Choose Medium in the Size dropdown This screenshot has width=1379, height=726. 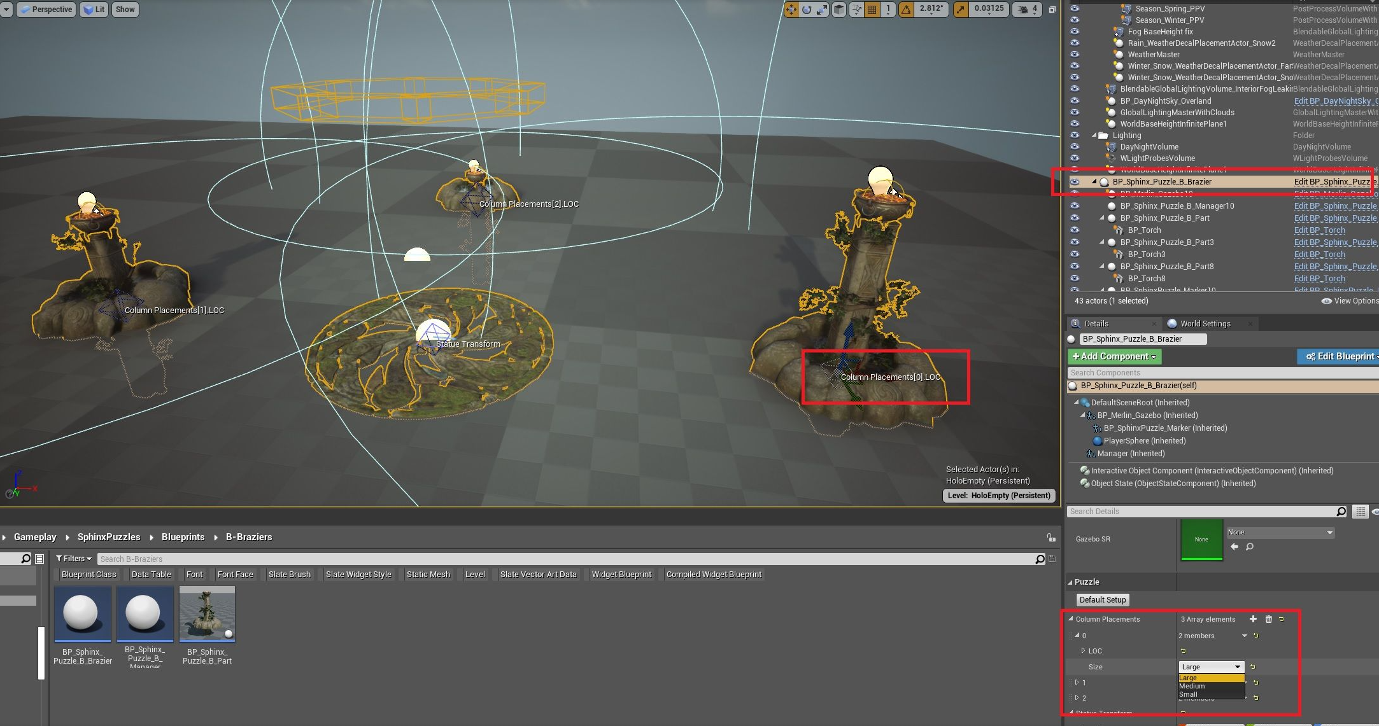[1192, 686]
